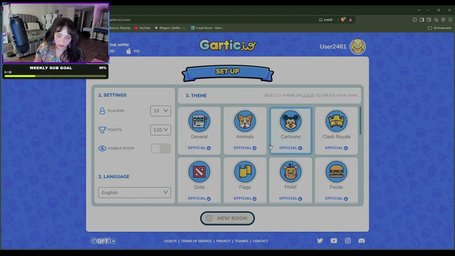Click the New Room button

tap(227, 218)
